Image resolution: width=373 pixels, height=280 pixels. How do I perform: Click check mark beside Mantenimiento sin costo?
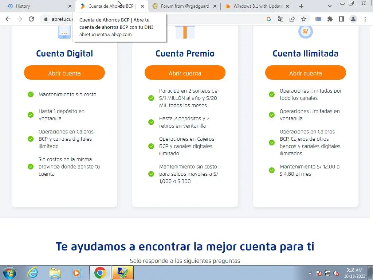[x=31, y=94]
